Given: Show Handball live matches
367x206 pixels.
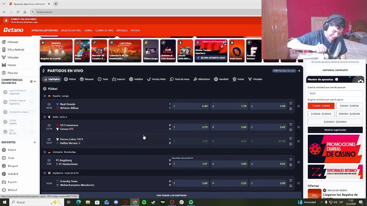Looking at the screenshot, I should pos(221,79).
